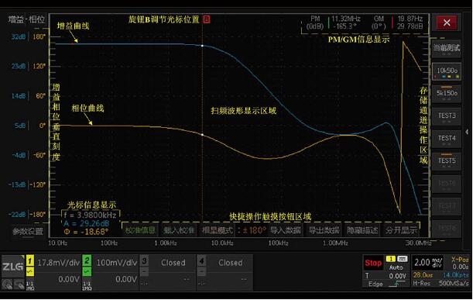473x300 pixels.
Task: Select the 10k50o storage channel
Action: (447, 71)
